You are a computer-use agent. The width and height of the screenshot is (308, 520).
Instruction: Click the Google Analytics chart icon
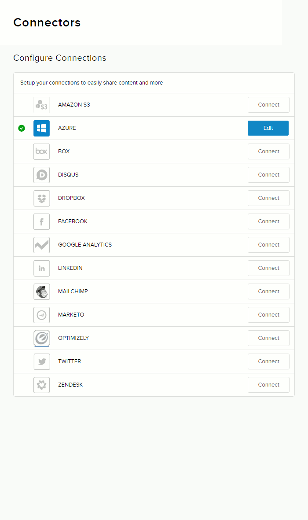41,245
